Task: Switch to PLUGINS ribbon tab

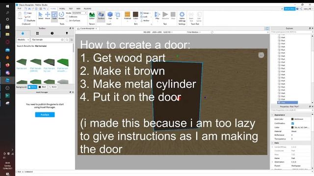Action: tap(87, 9)
